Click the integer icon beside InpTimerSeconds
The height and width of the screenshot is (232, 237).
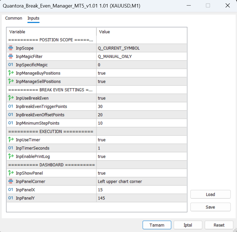pos(11,148)
